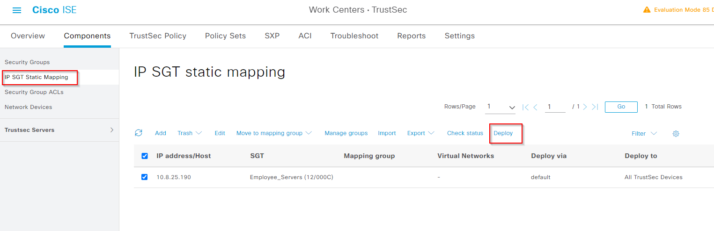714x231 pixels.
Task: Click the page number input field
Action: [555, 107]
